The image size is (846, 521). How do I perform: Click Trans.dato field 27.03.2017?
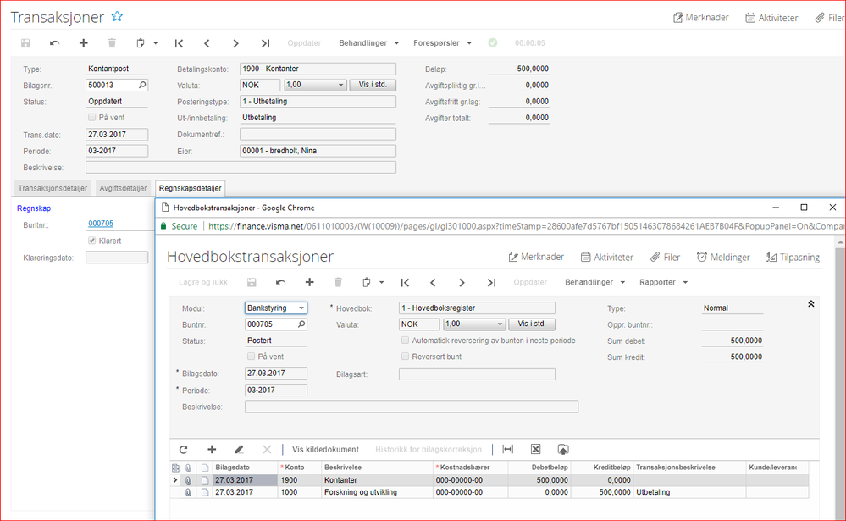117,135
